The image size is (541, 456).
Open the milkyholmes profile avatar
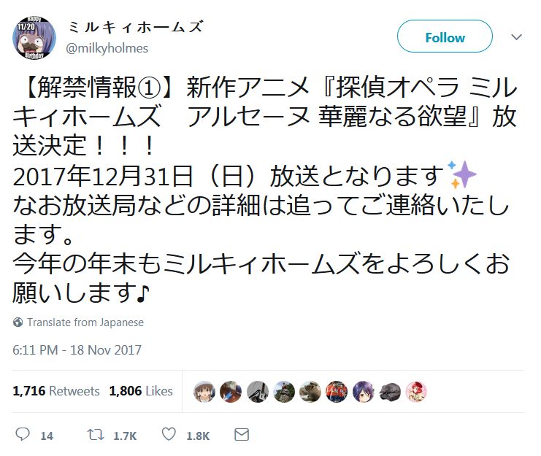pos(34,37)
